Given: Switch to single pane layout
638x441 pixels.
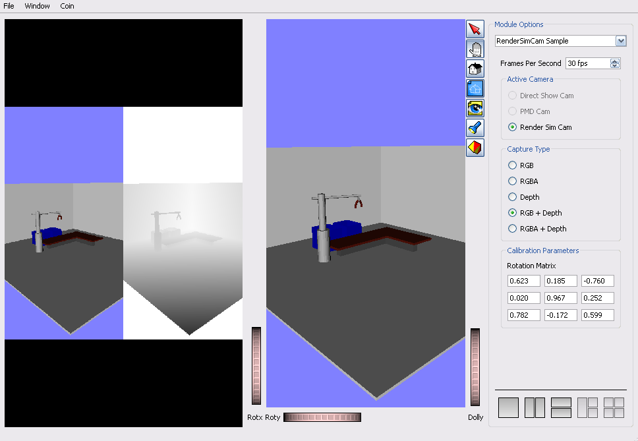Looking at the screenshot, I should pyautogui.click(x=508, y=407).
